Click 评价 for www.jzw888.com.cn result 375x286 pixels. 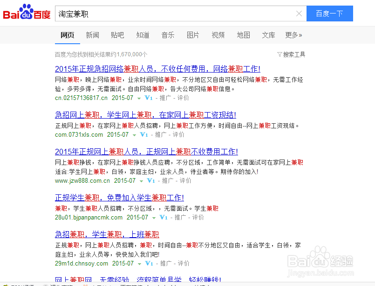click(x=185, y=181)
